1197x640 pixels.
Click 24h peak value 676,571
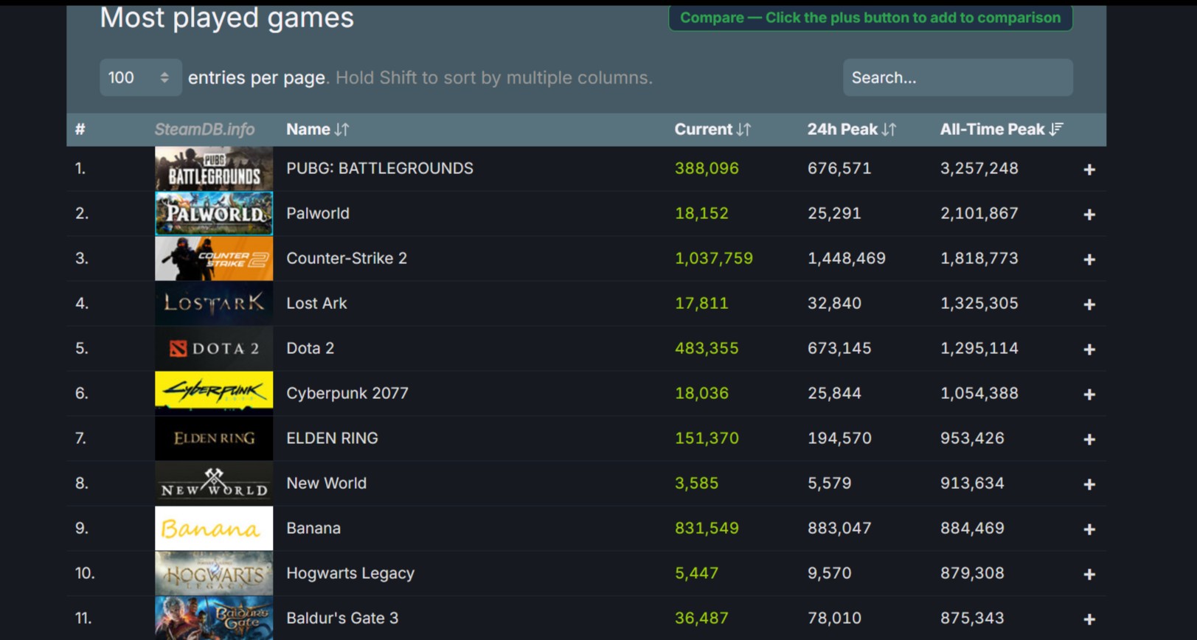click(x=839, y=169)
